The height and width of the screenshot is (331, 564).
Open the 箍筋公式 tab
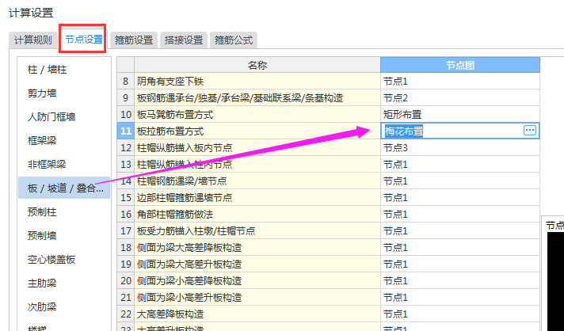pyautogui.click(x=234, y=40)
